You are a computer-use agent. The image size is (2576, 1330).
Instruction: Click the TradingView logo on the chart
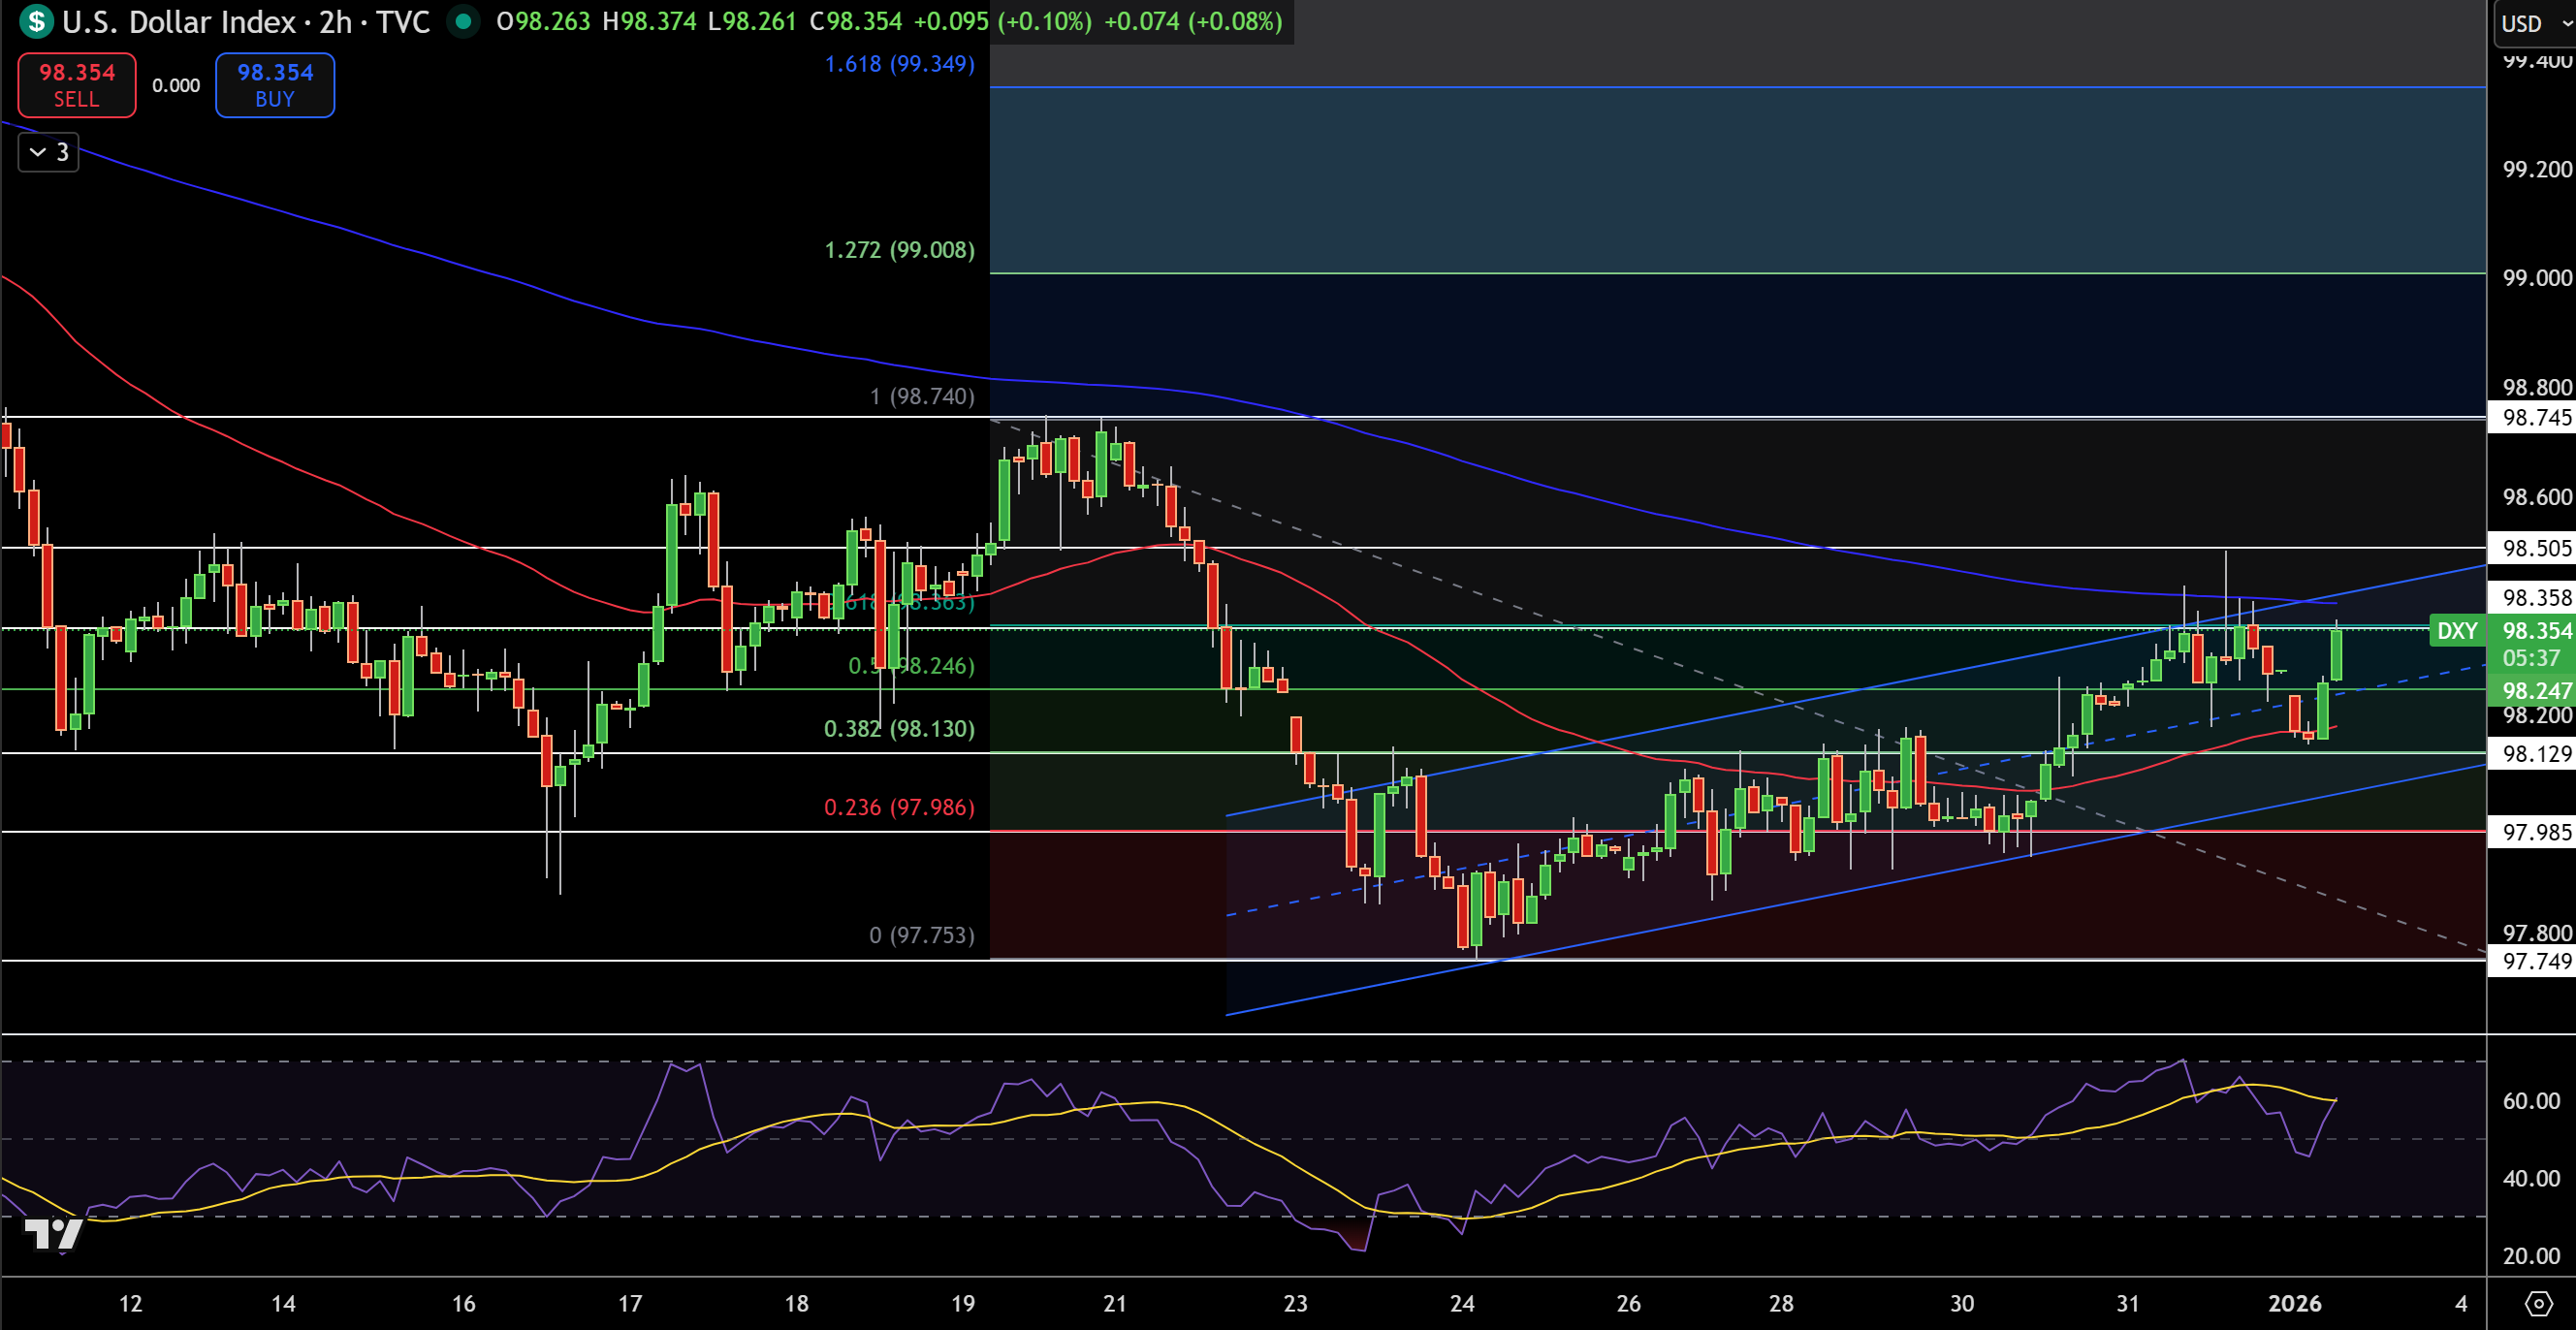point(53,1234)
